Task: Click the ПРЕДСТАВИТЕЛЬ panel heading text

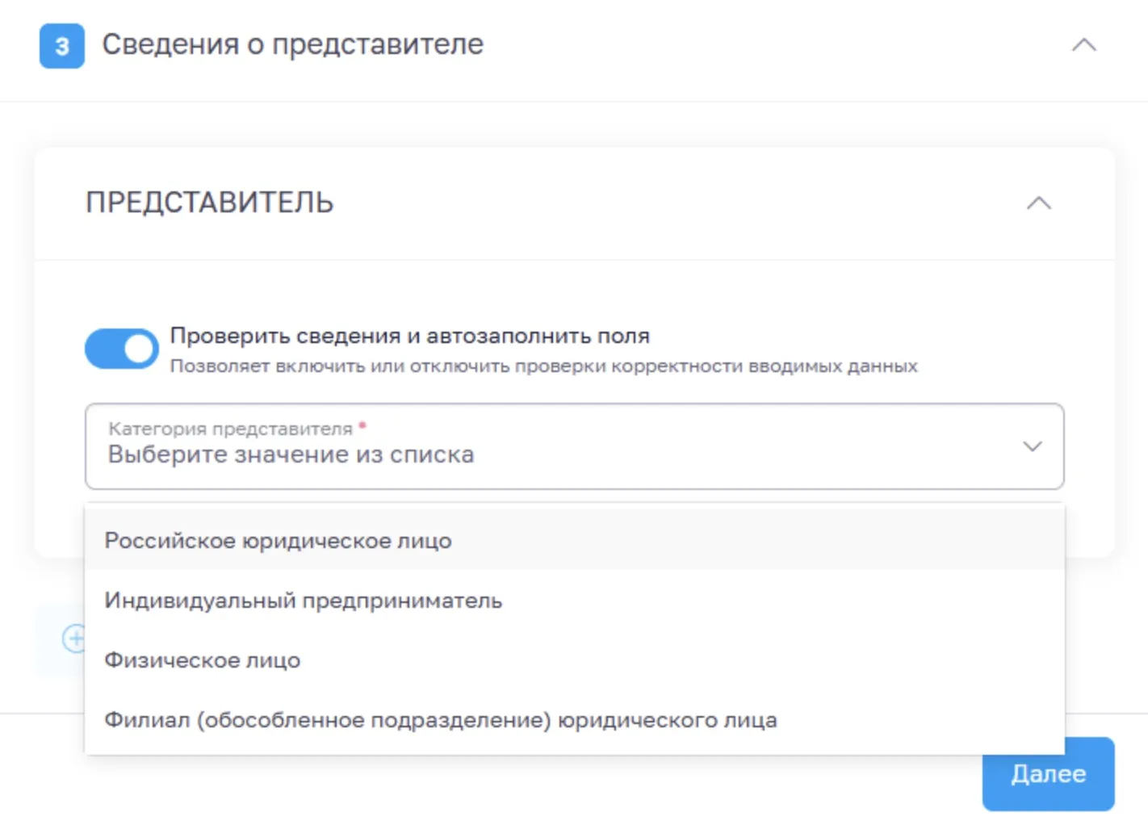Action: [x=209, y=203]
